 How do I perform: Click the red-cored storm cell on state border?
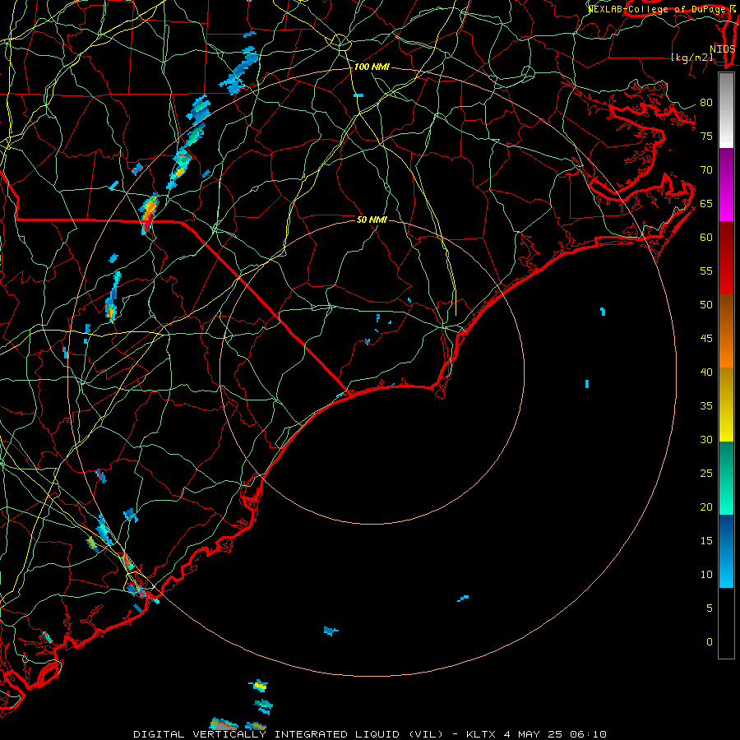point(149,214)
